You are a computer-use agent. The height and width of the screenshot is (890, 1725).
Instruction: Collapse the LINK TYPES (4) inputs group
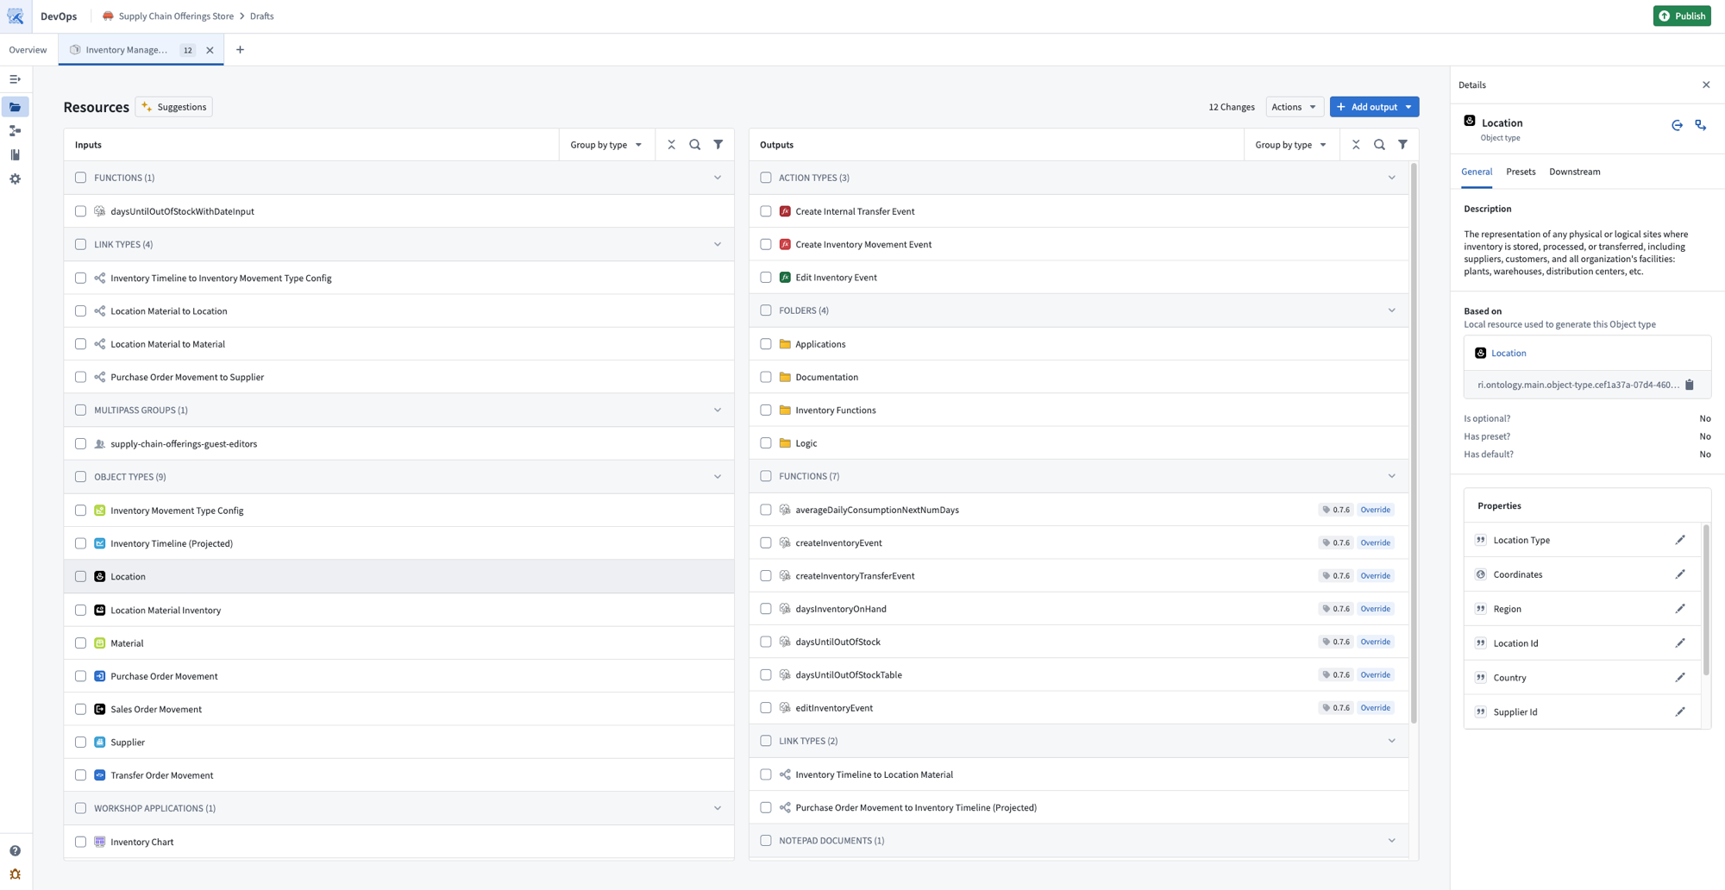tap(718, 244)
